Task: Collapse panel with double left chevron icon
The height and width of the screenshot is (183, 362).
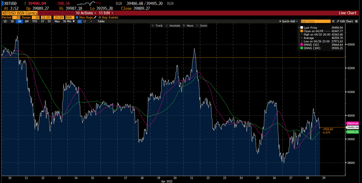Action: click(x=333, y=21)
